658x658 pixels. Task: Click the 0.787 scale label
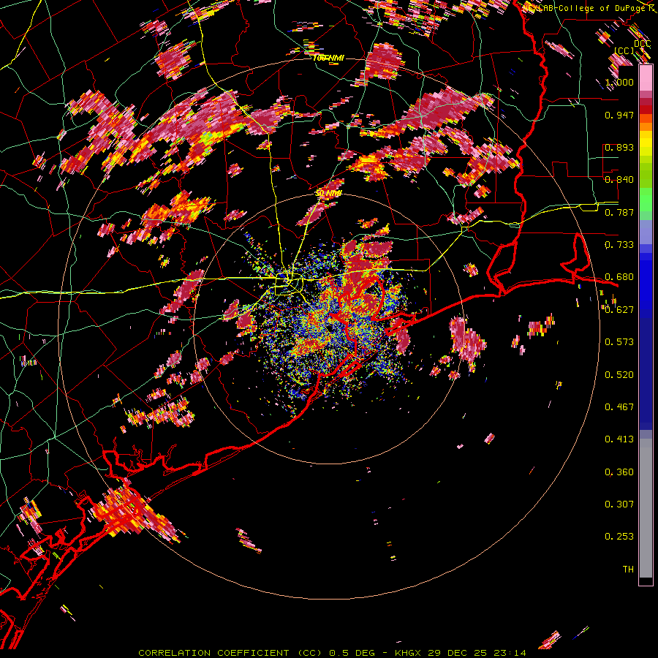click(x=619, y=212)
